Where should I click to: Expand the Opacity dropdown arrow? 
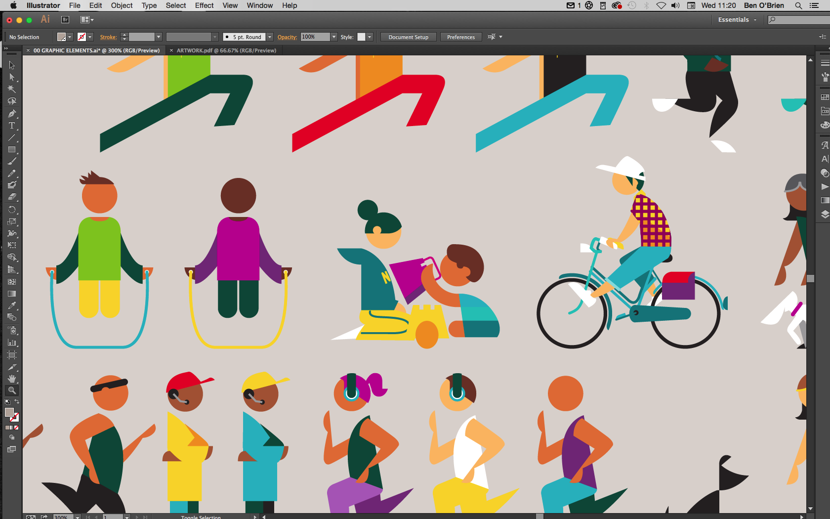(x=334, y=37)
